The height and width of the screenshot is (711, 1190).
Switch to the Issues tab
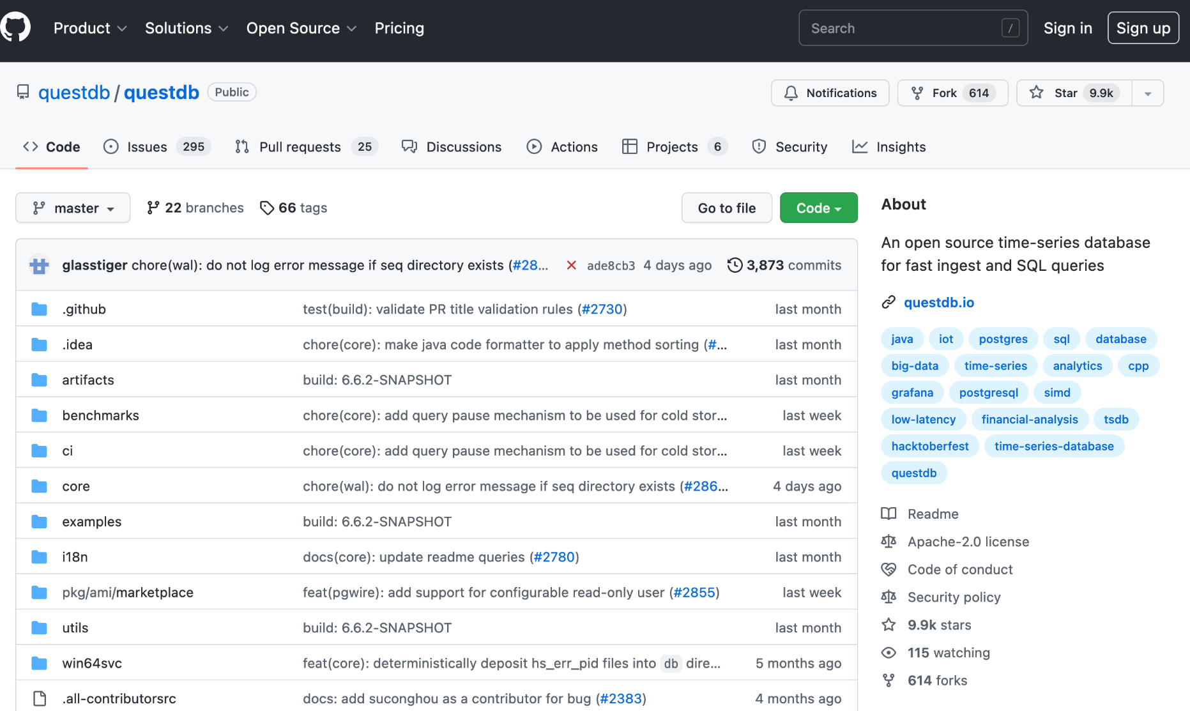point(157,147)
